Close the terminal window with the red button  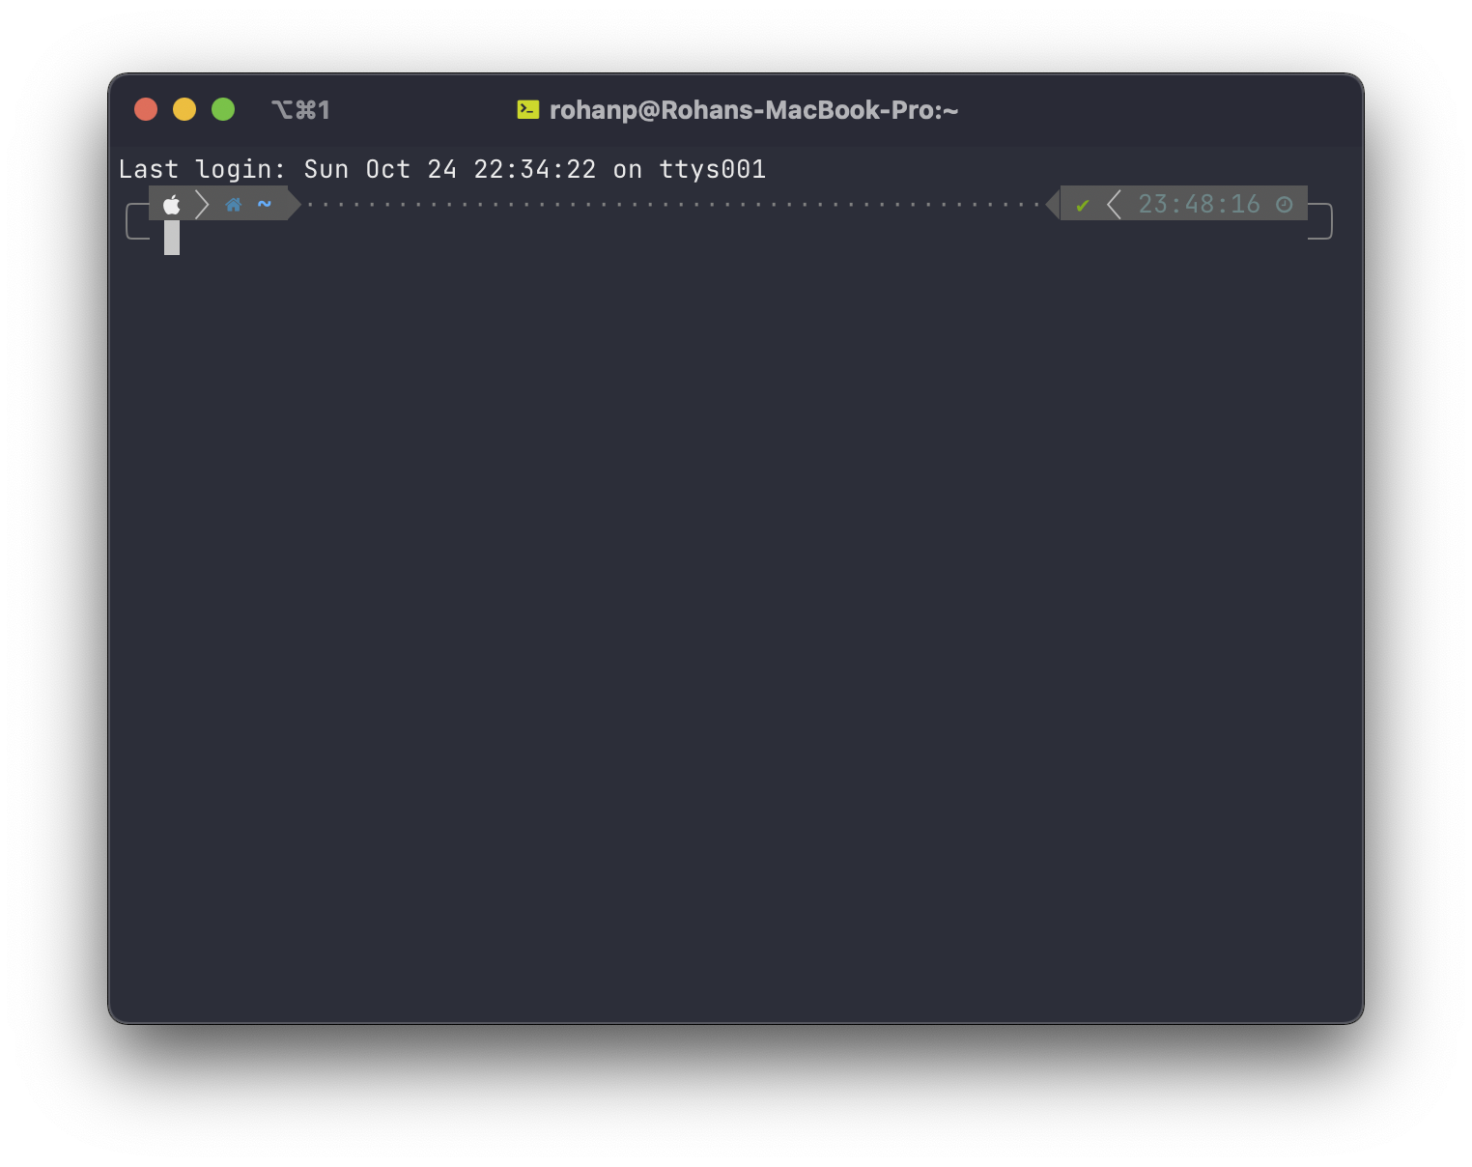click(x=146, y=109)
